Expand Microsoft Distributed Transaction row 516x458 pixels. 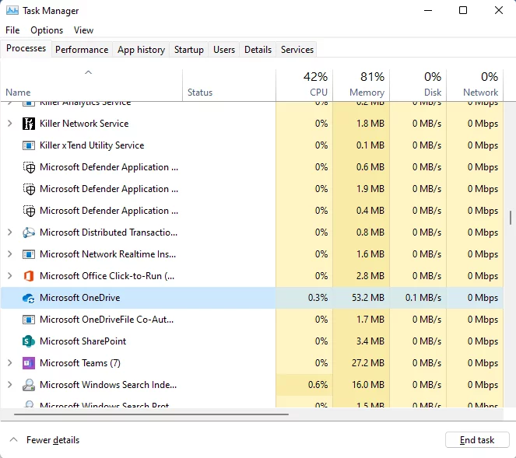(10, 232)
